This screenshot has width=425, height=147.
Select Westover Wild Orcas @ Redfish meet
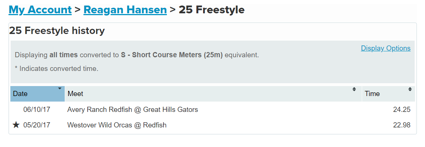[x=117, y=125]
